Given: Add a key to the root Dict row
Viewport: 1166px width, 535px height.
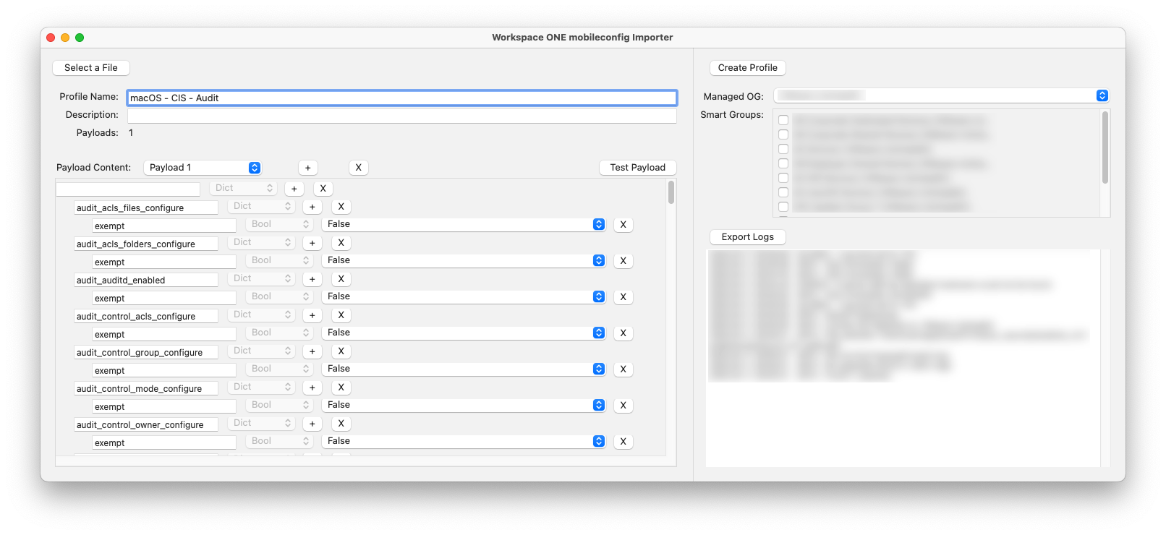Looking at the screenshot, I should point(294,189).
